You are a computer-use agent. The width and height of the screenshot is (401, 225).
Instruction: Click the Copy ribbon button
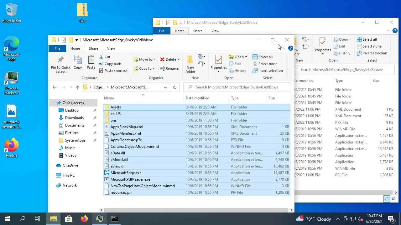(78, 62)
